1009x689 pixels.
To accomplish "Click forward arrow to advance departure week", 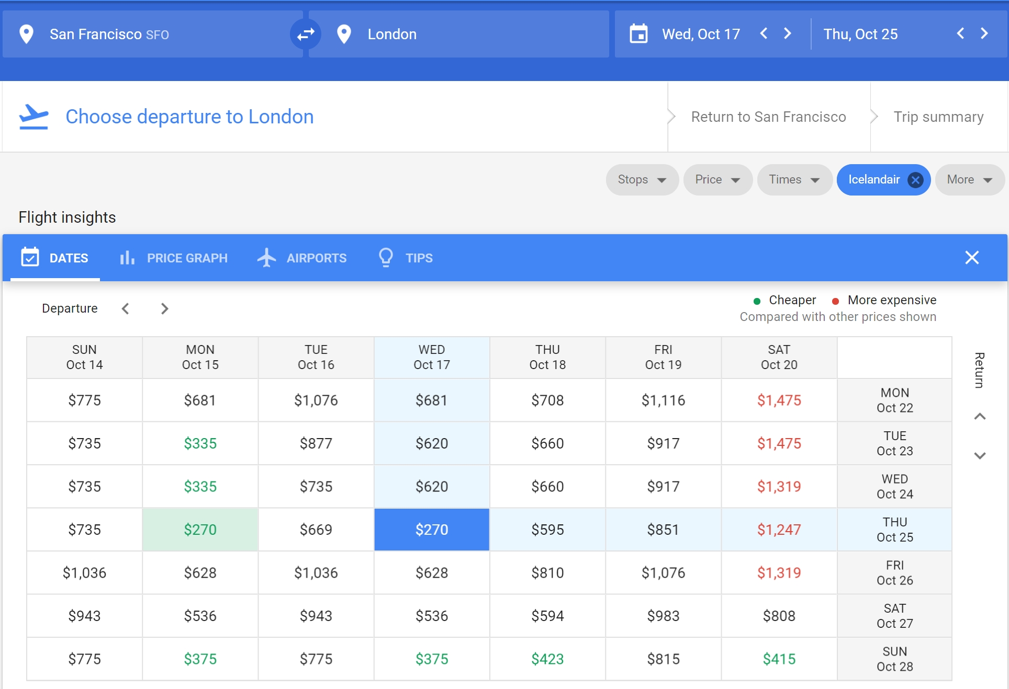I will [x=164, y=308].
